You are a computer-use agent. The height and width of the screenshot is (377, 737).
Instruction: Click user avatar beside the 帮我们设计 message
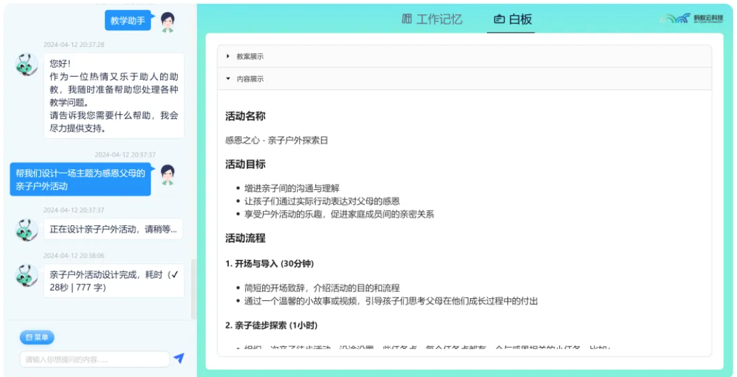coord(168,175)
